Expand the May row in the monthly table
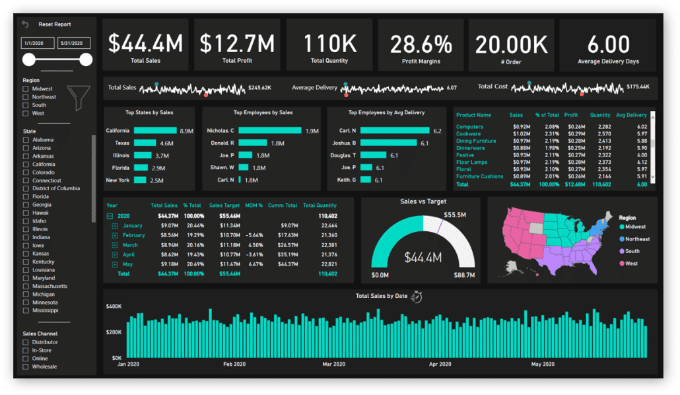Screen dimensions: 680x395 click(115, 264)
